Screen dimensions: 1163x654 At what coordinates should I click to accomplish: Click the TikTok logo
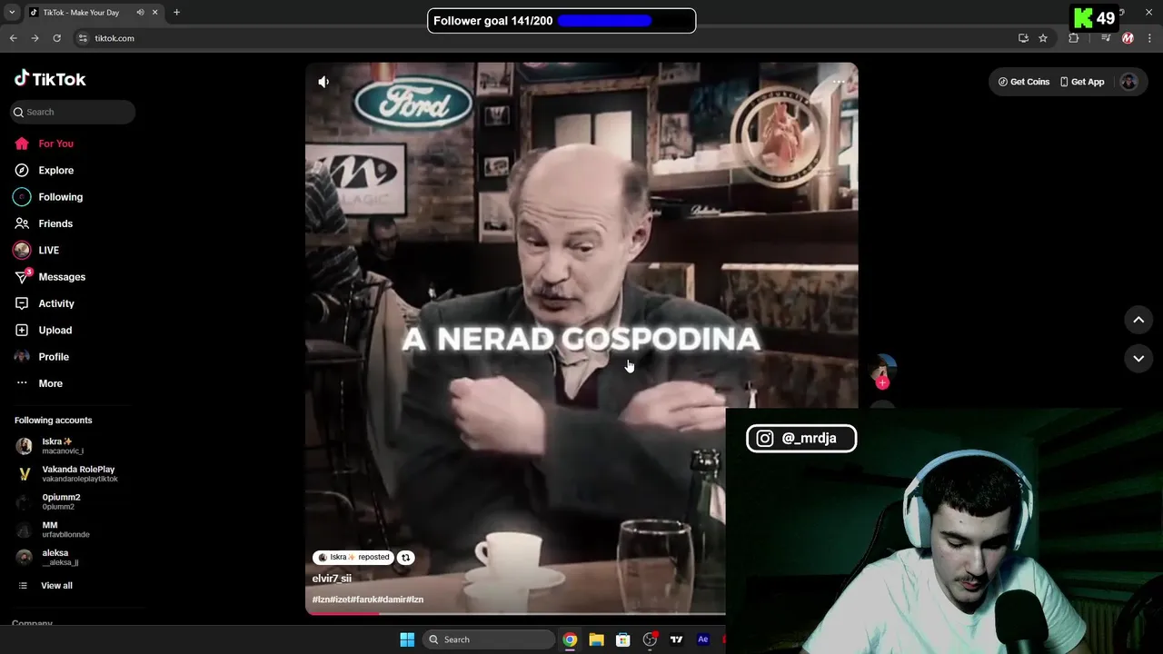coord(50,79)
